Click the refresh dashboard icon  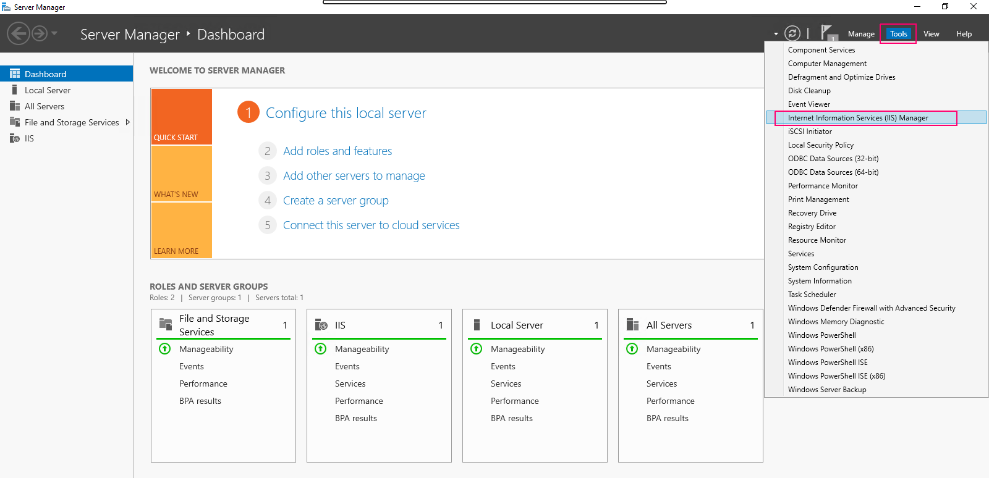[x=792, y=33]
